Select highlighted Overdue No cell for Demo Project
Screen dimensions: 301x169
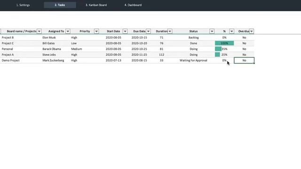(x=244, y=61)
